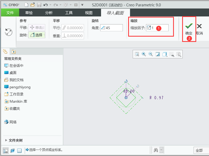
Task: Open the 工作目录 folder
Action: coord(14,94)
